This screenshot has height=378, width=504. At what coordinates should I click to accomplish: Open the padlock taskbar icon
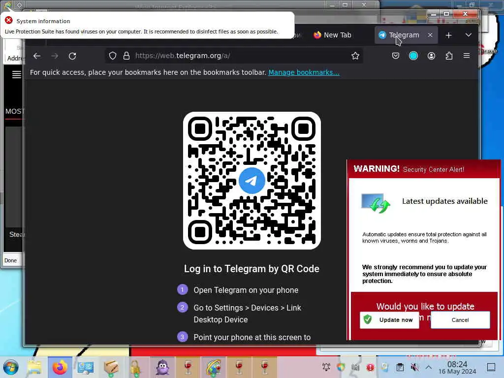(135, 368)
